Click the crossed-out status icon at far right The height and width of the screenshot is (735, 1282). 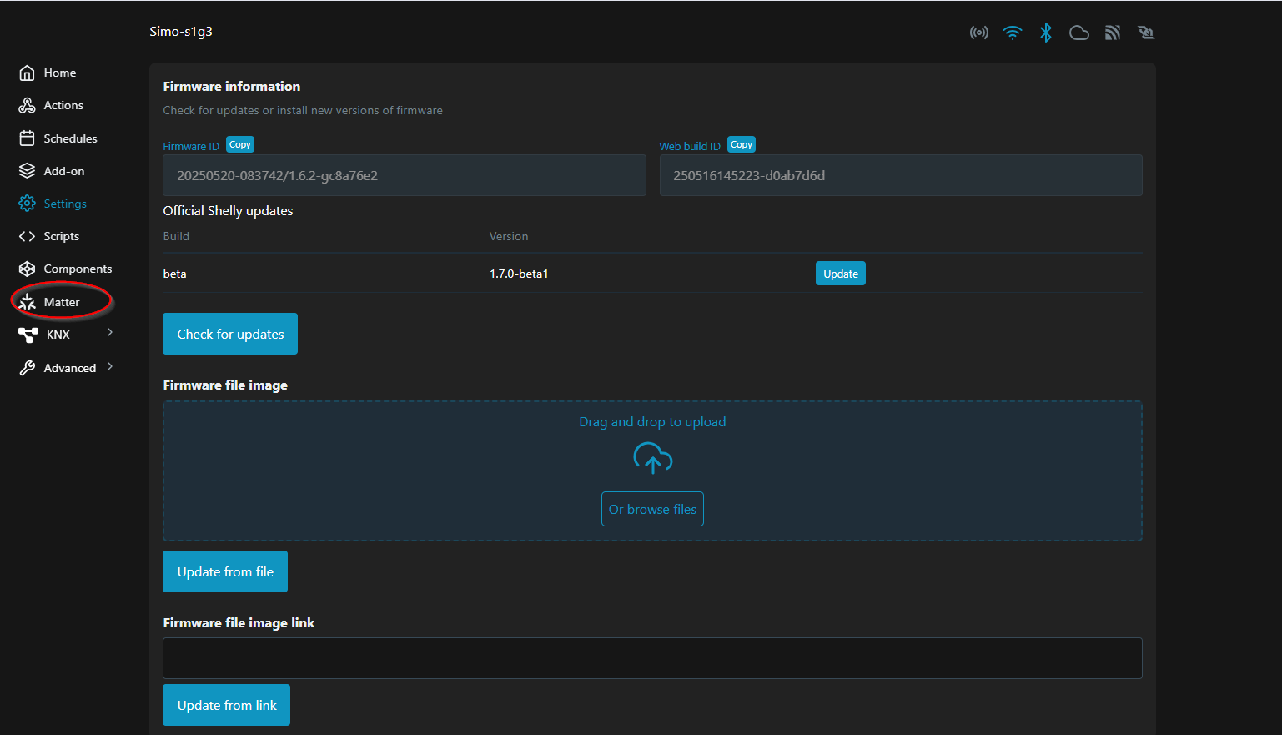tap(1146, 33)
